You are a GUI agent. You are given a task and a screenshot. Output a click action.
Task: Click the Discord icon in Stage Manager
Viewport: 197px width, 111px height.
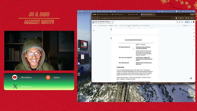pyautogui.click(x=79, y=63)
